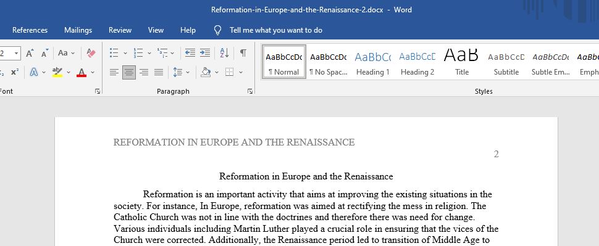Apply red font color

tap(82, 72)
